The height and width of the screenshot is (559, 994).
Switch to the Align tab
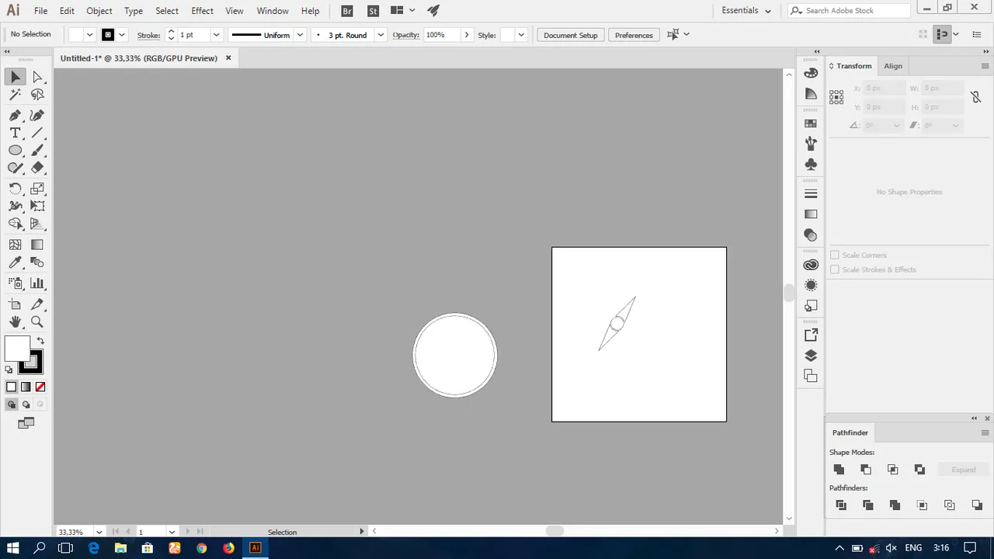(893, 66)
